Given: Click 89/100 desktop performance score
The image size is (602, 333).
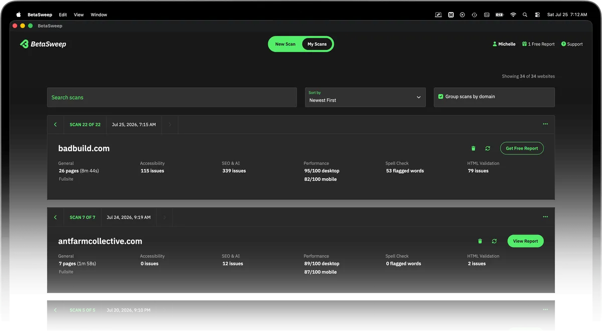Looking at the screenshot, I should [322, 263].
